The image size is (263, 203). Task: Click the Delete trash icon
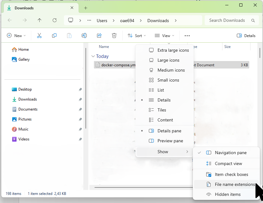[114, 36]
